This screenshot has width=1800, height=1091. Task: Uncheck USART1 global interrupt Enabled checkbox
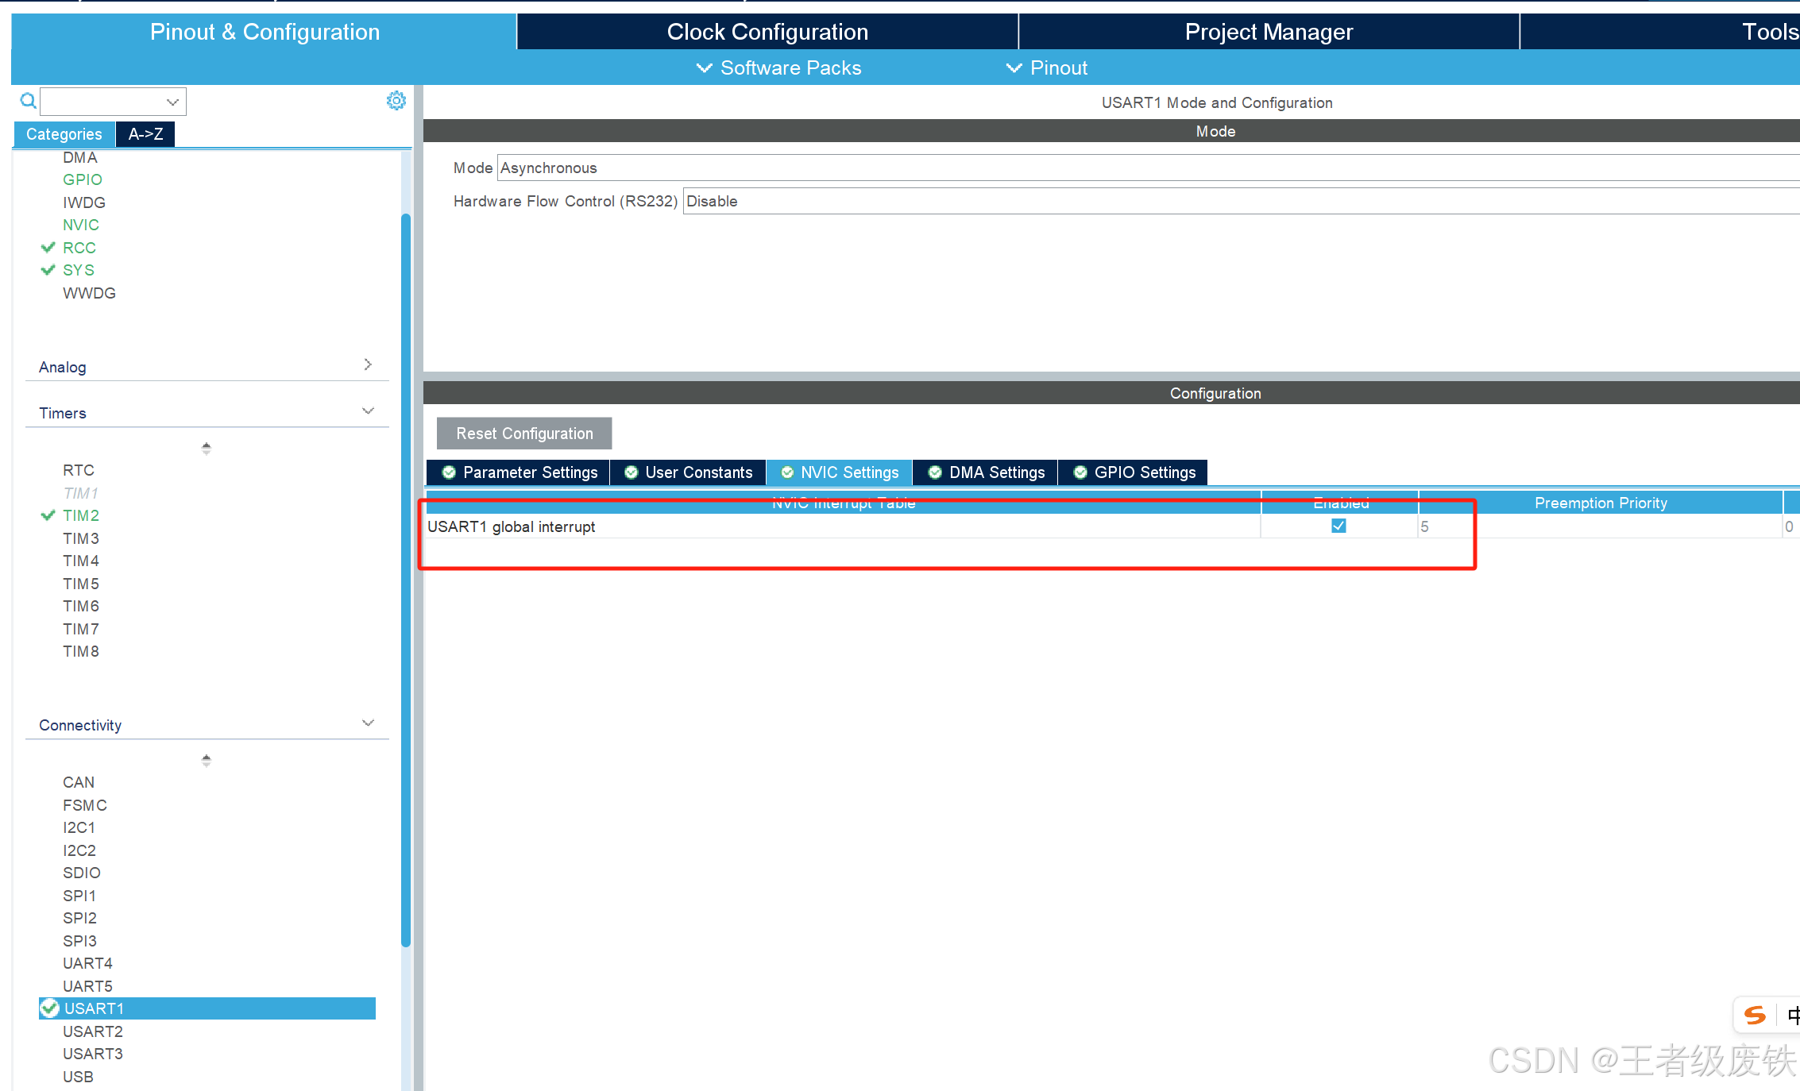coord(1338,526)
